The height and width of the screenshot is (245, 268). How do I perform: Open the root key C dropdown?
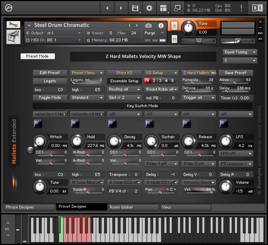coord(240,60)
